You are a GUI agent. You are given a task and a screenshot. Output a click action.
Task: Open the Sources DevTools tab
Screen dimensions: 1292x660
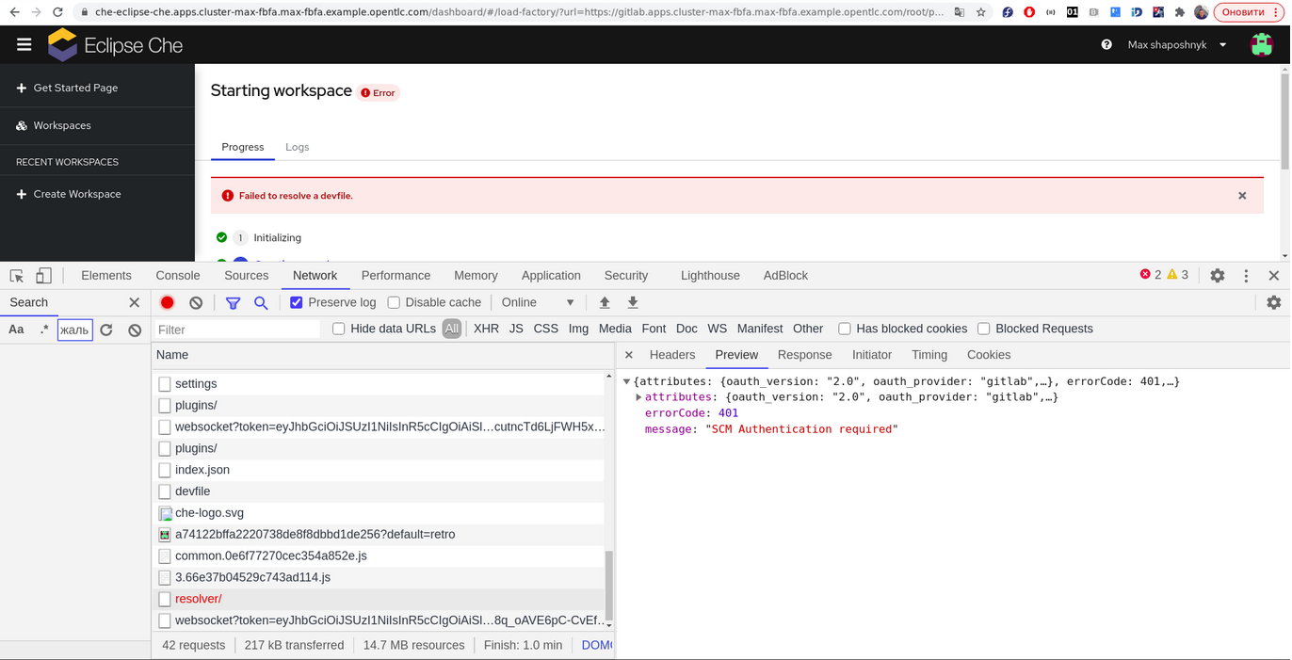point(247,276)
